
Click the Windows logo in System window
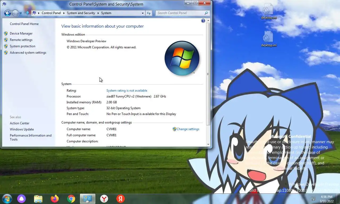(x=182, y=58)
